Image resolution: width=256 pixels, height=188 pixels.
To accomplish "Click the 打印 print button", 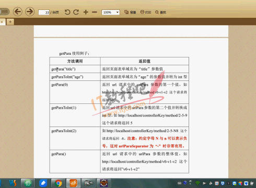I will click(146, 12).
